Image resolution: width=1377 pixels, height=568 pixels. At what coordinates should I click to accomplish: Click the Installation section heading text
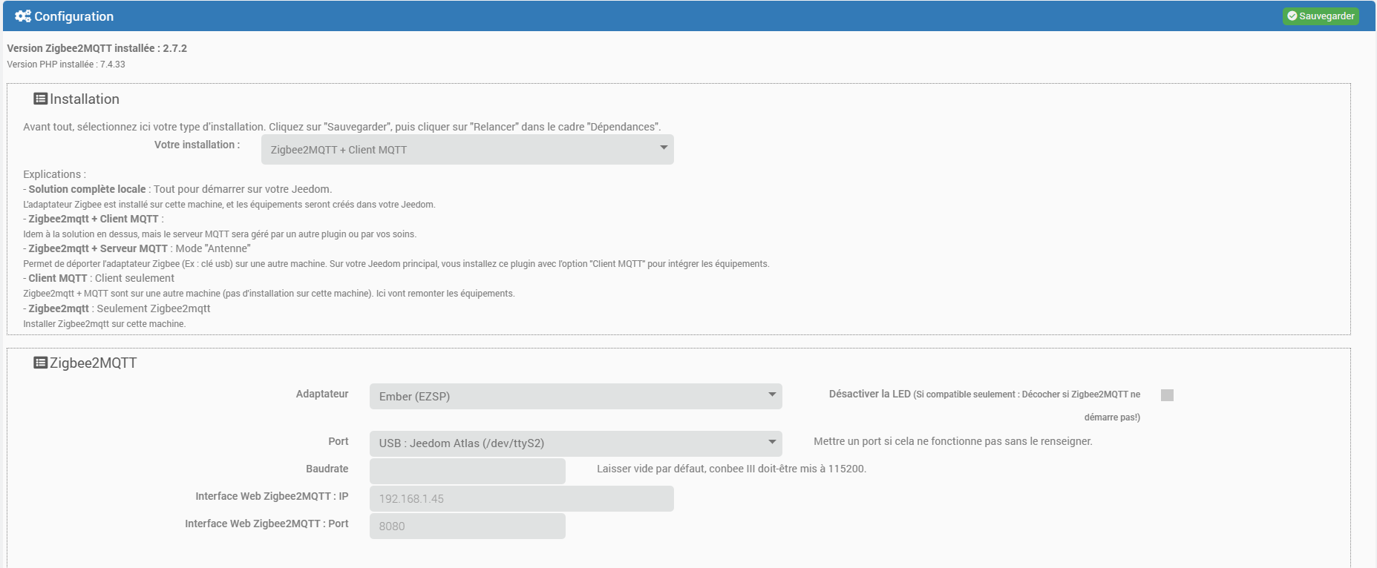point(85,99)
